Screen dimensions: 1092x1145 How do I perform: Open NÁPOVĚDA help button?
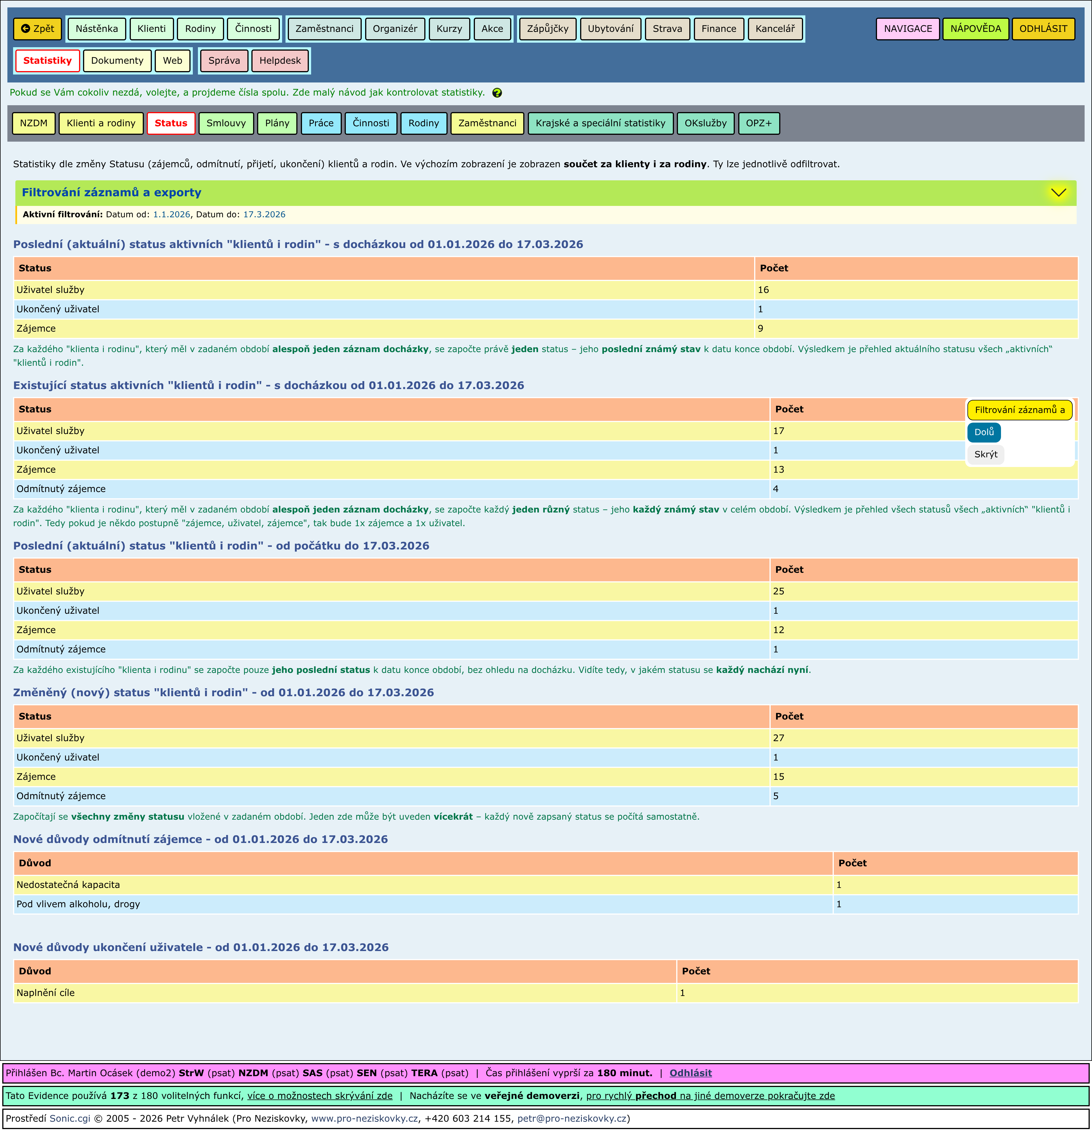tap(975, 28)
